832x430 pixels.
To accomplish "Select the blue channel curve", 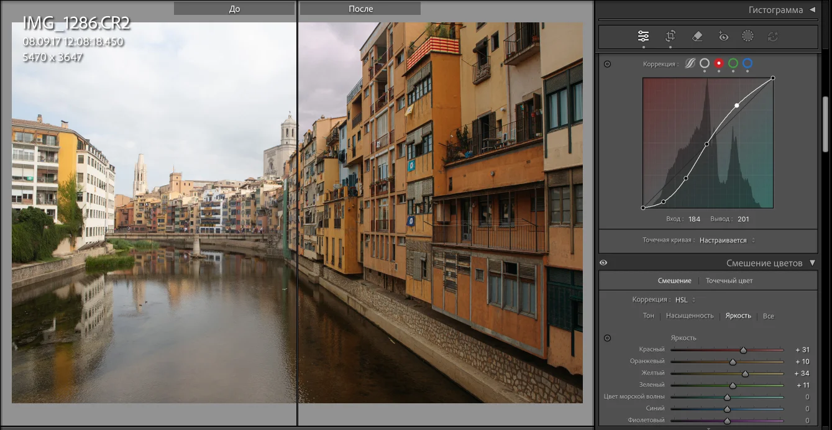I will (747, 63).
